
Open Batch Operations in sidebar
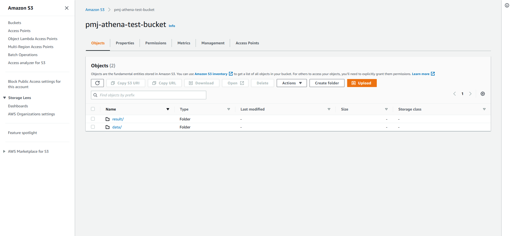point(23,55)
